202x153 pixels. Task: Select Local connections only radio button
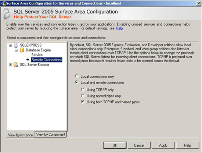tap(77, 76)
